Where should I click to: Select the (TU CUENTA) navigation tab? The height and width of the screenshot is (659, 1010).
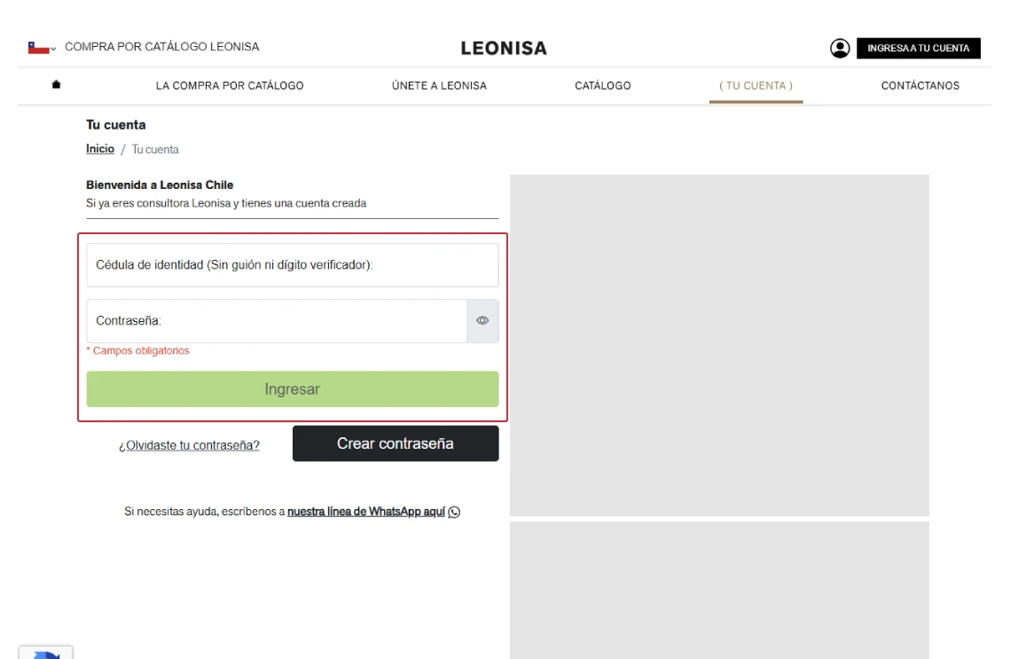756,86
